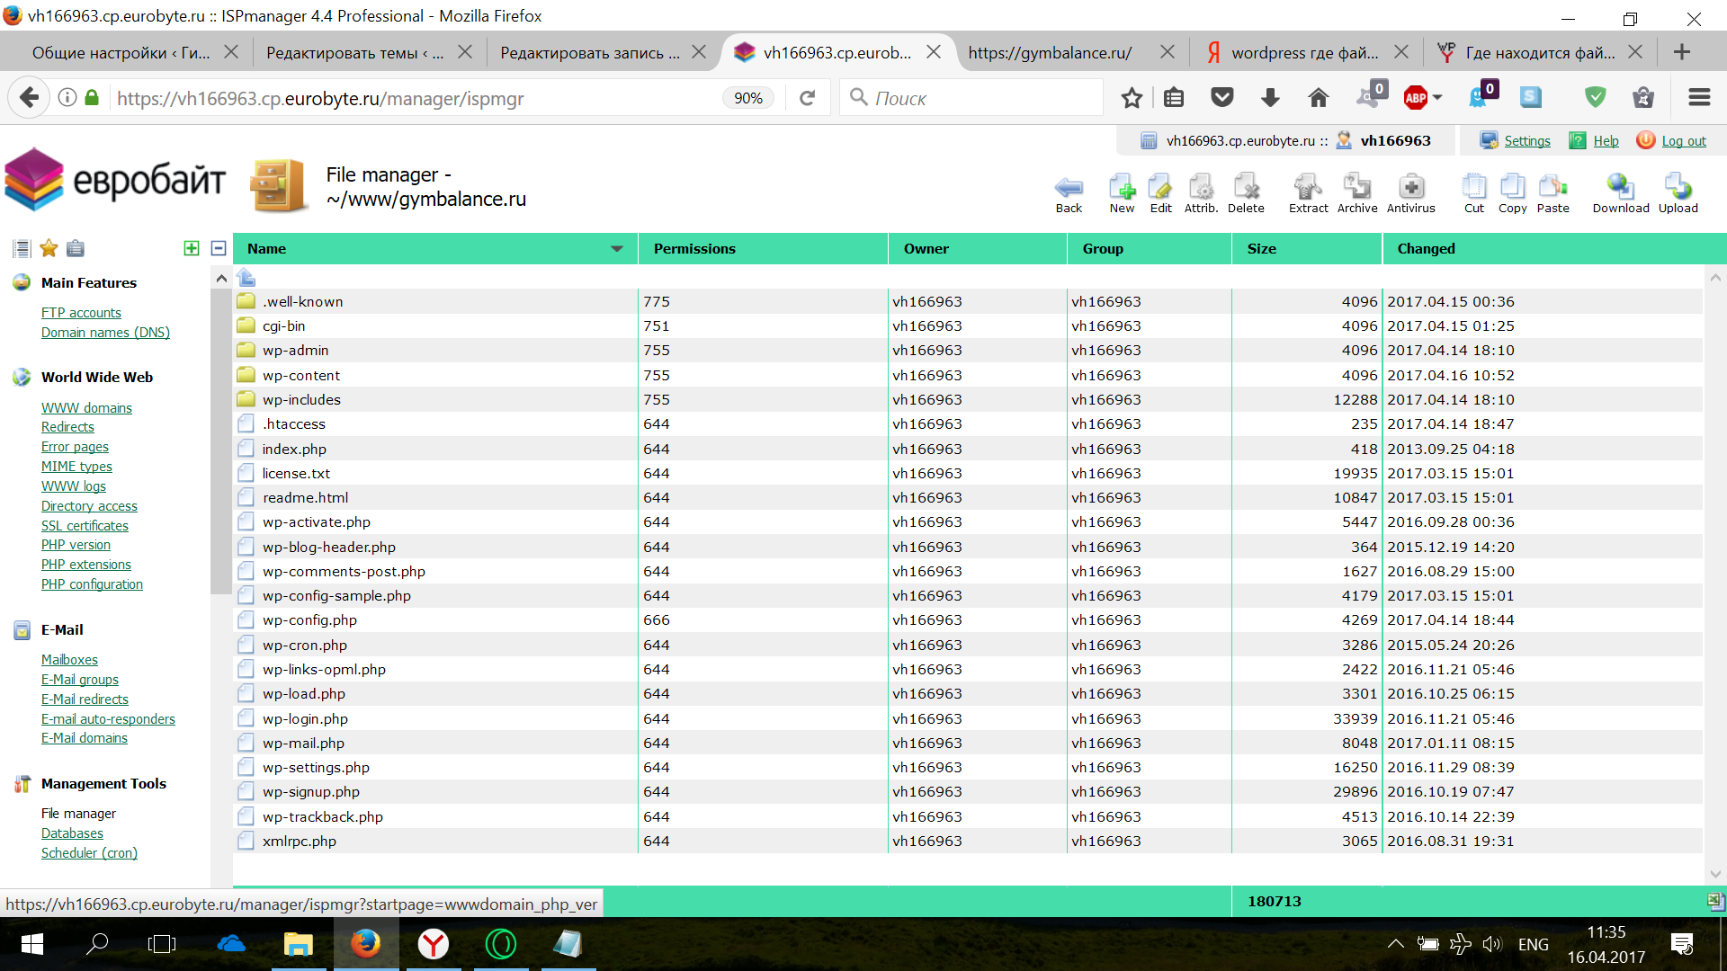The image size is (1727, 971).
Task: Open FTP accounts link
Action: tap(81, 313)
